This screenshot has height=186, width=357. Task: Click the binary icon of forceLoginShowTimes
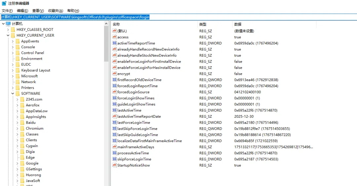pyautogui.click(x=114, y=98)
